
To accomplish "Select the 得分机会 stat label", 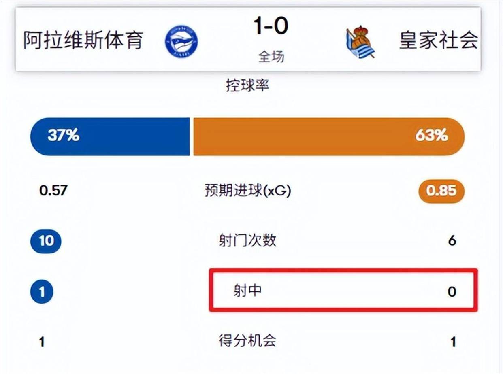I will [x=247, y=341].
